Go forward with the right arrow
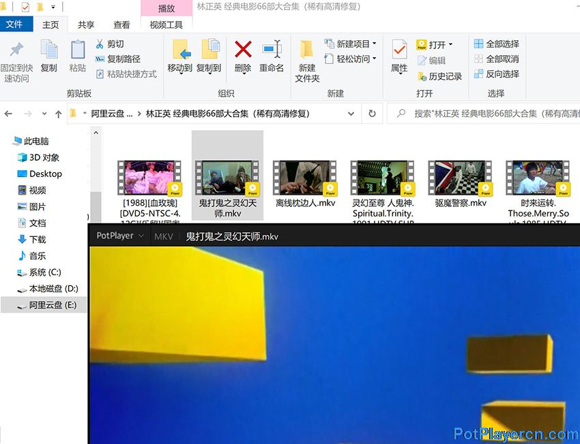The width and height of the screenshot is (580, 444). pos(28,114)
